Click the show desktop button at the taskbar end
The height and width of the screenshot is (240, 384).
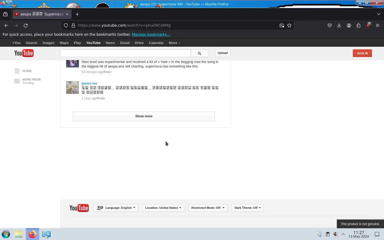[x=377, y=234]
